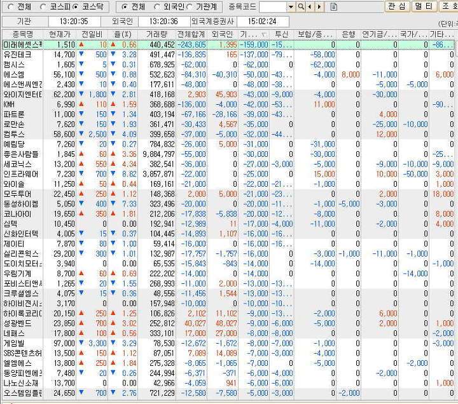
Task: Click the 멀티 button
Action: click(424, 6)
